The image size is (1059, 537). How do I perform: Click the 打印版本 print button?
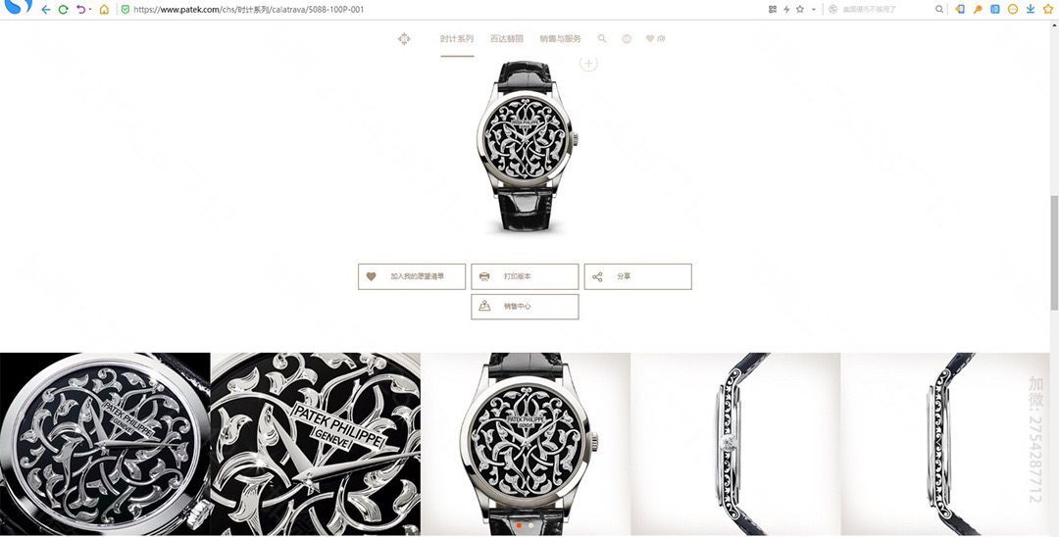pyautogui.click(x=525, y=276)
